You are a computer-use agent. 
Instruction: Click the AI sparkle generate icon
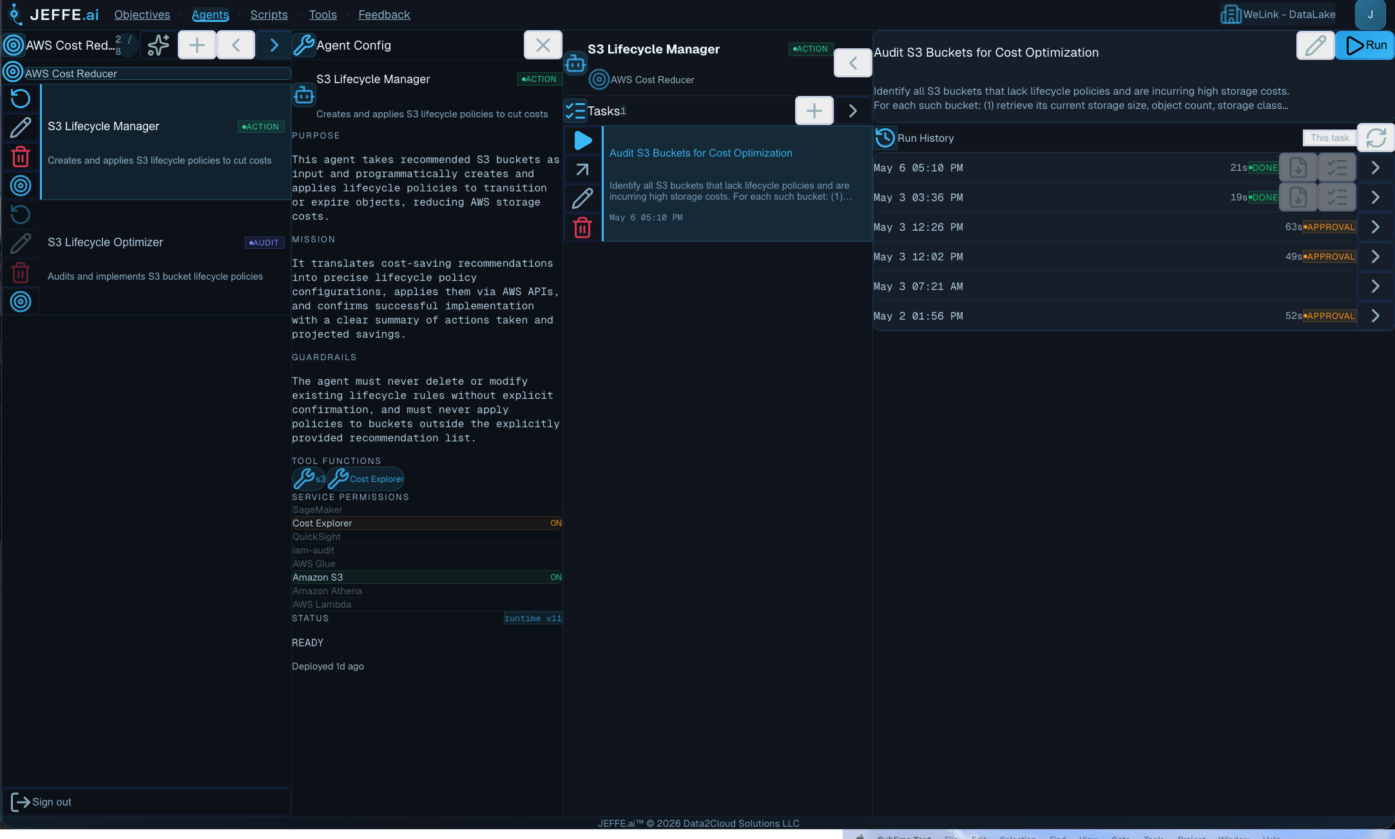pos(159,45)
